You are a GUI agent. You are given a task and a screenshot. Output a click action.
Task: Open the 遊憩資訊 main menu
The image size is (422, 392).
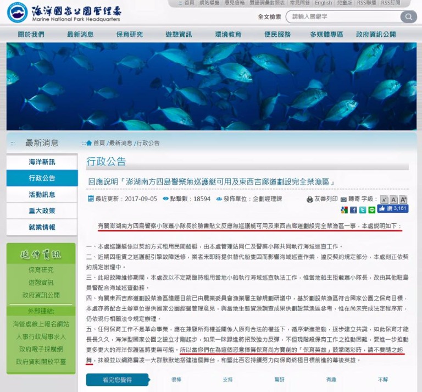point(179,35)
